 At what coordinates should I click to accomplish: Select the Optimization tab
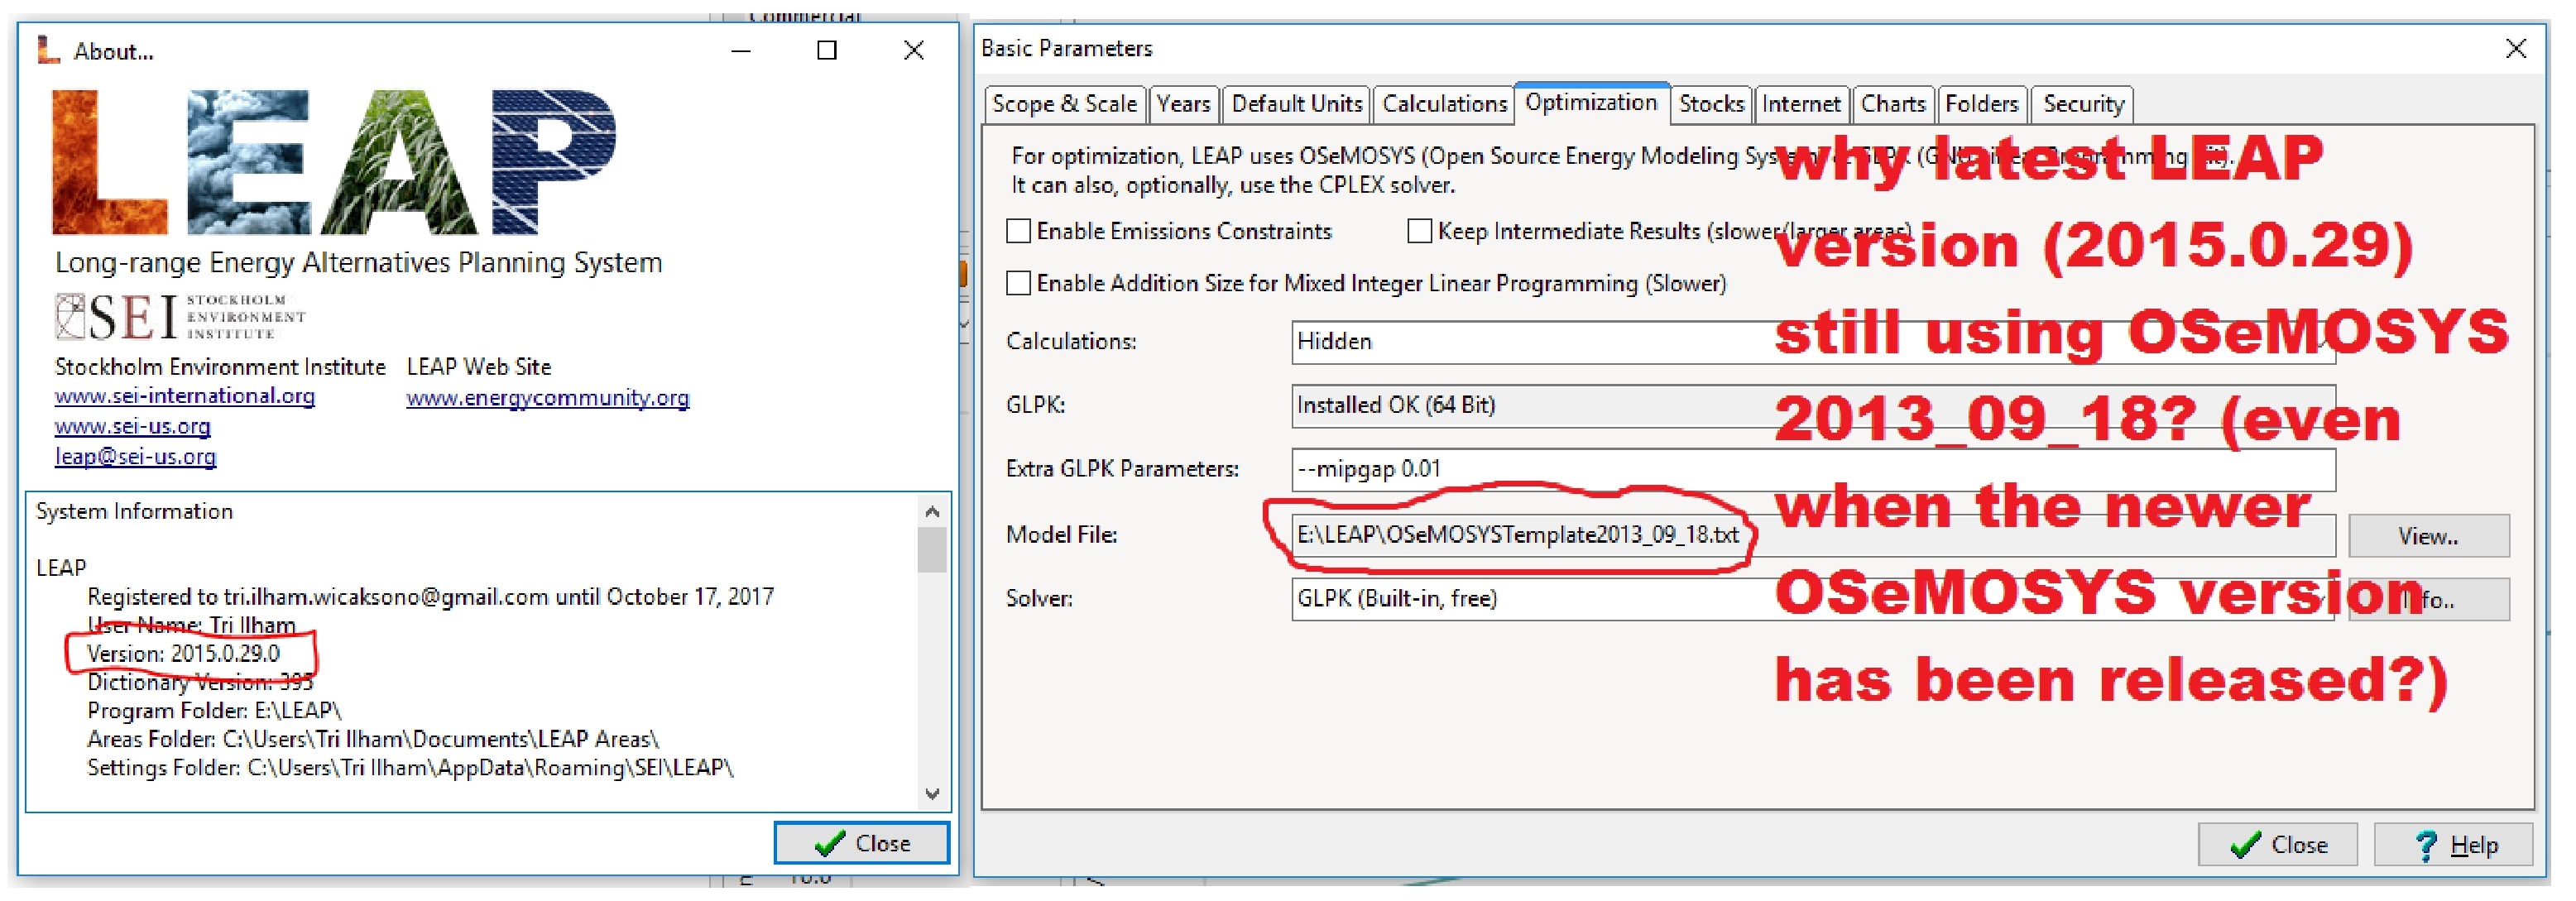click(x=1591, y=103)
